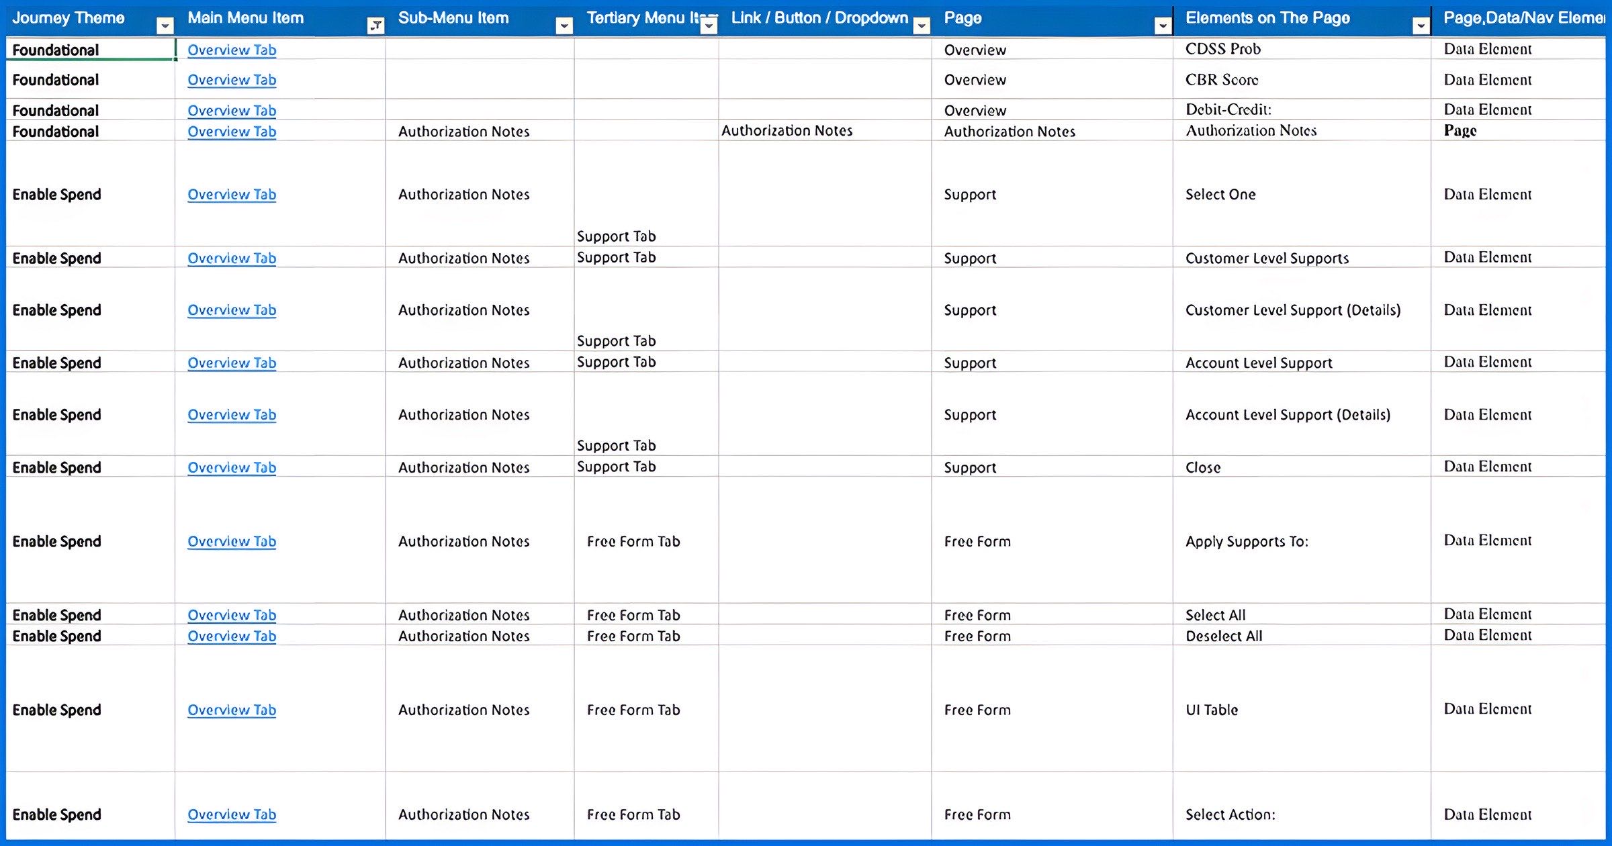Click the Overview Tab link in the CBR Score row
The height and width of the screenshot is (846, 1612).
[232, 80]
